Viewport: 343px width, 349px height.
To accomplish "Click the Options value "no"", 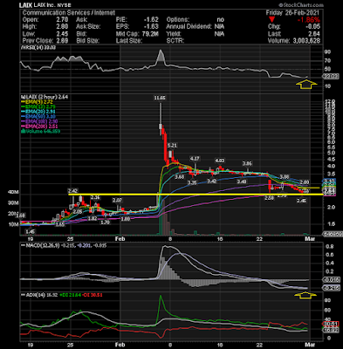I will pos(221,20).
